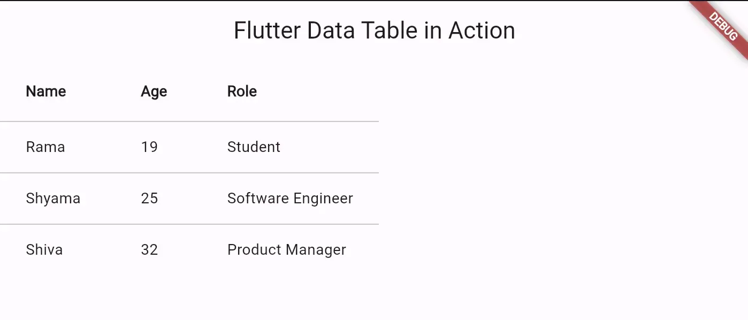Click the word Software in Shyama's row
This screenshot has width=748, height=320.
coord(258,199)
